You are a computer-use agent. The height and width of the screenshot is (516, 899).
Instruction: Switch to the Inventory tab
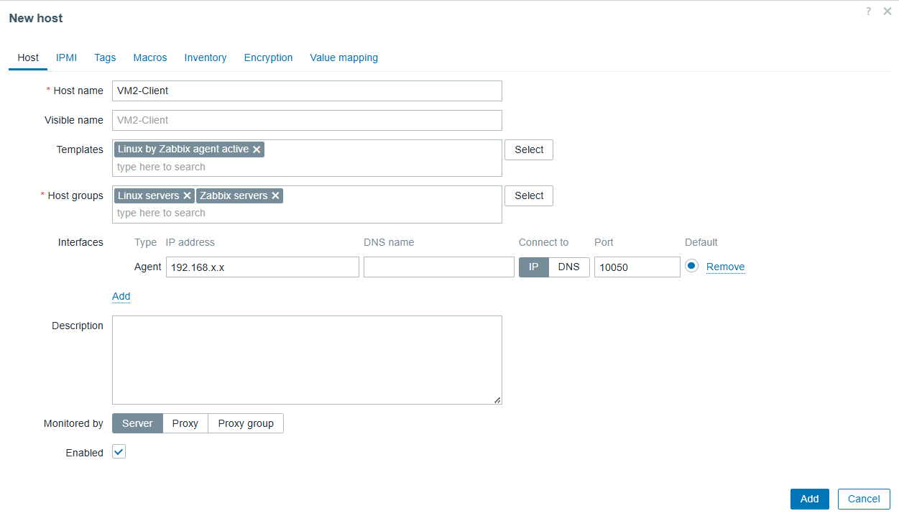click(205, 57)
